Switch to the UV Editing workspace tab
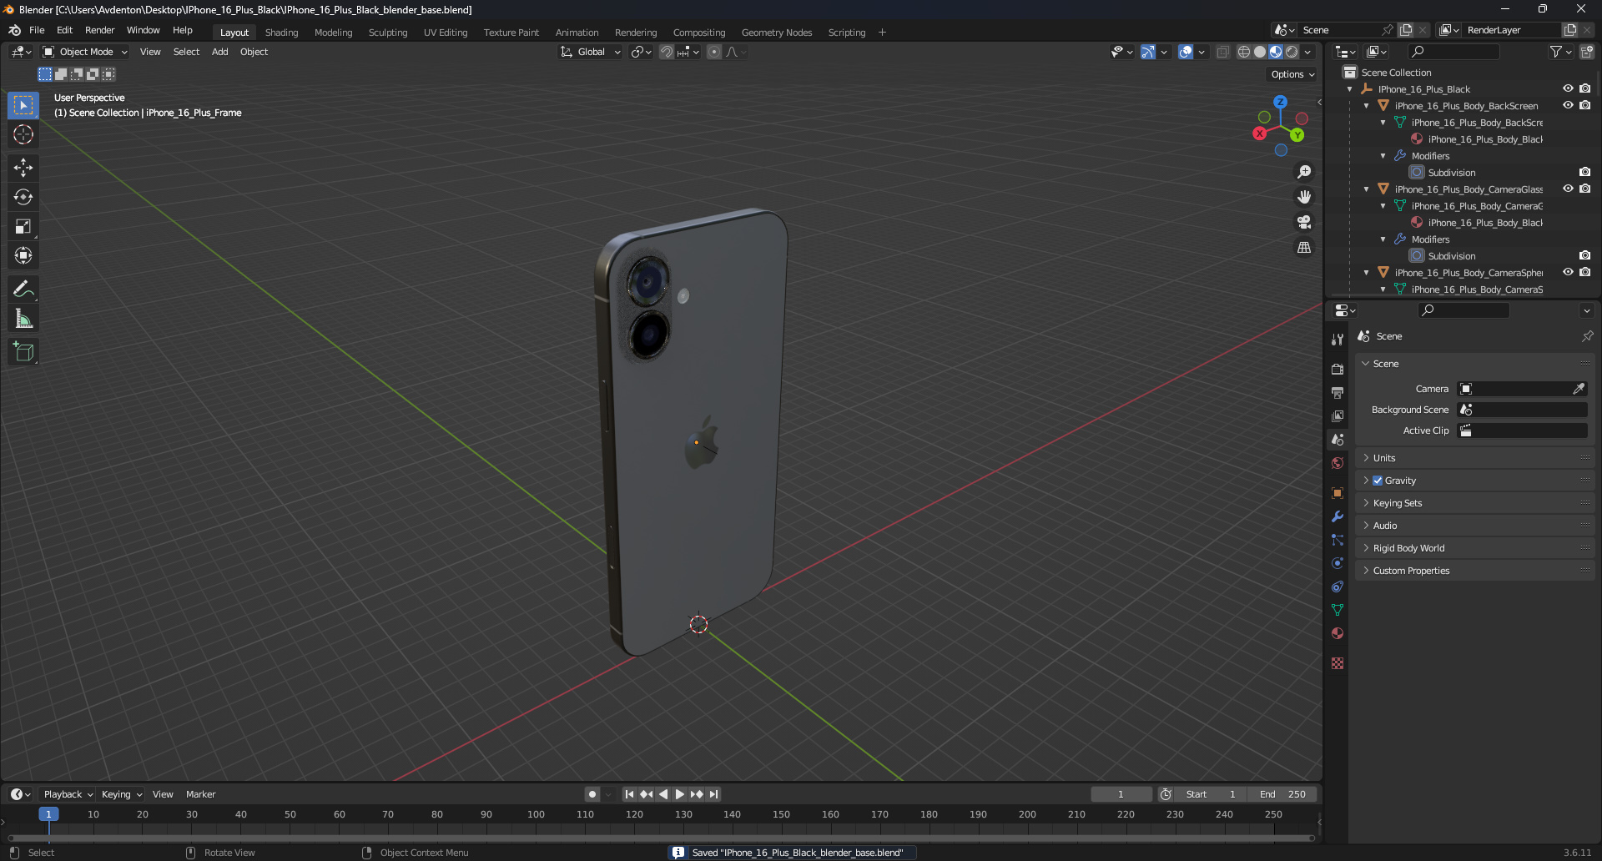 [446, 33]
